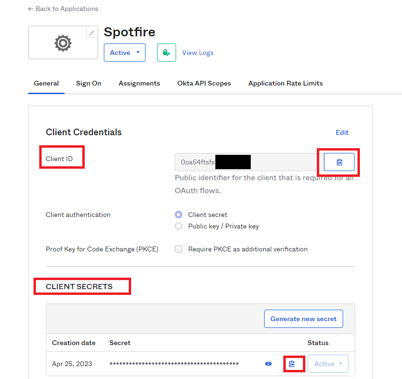This screenshot has width=402, height=379.
Task: Click Generate new secret button
Action: [x=303, y=319]
